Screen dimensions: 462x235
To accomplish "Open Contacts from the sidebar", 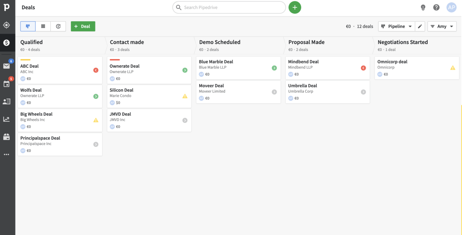I will [x=7, y=101].
